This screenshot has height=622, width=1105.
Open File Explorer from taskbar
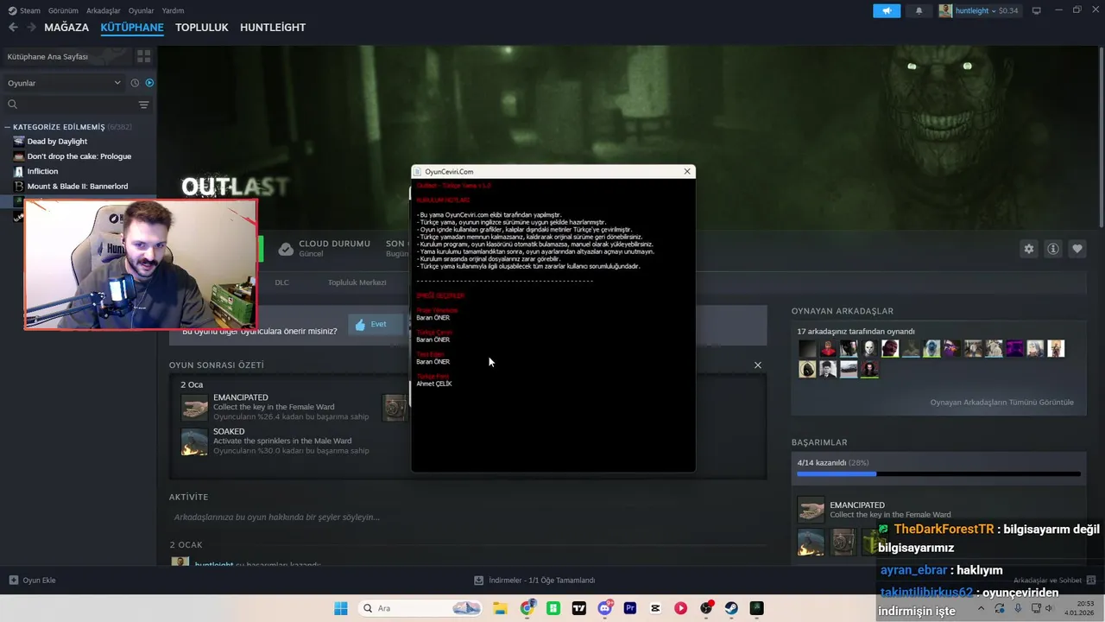tap(500, 608)
